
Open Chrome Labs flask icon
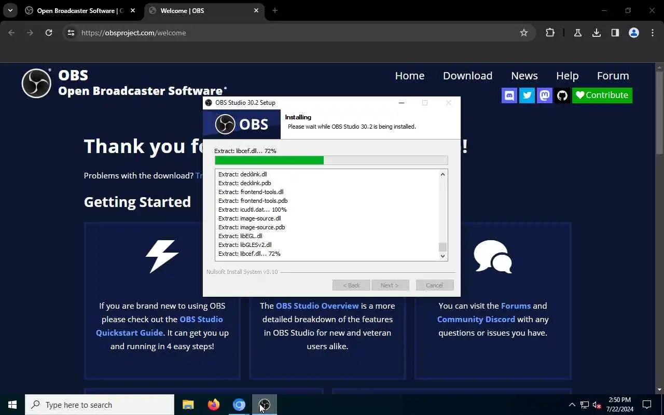click(x=577, y=33)
